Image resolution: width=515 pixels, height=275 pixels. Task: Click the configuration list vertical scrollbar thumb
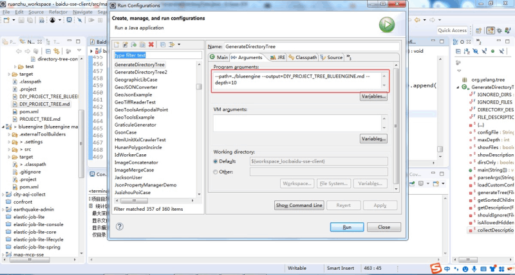point(199,87)
